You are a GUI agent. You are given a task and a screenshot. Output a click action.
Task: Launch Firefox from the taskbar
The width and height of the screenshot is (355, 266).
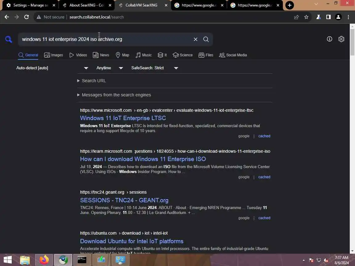44,260
